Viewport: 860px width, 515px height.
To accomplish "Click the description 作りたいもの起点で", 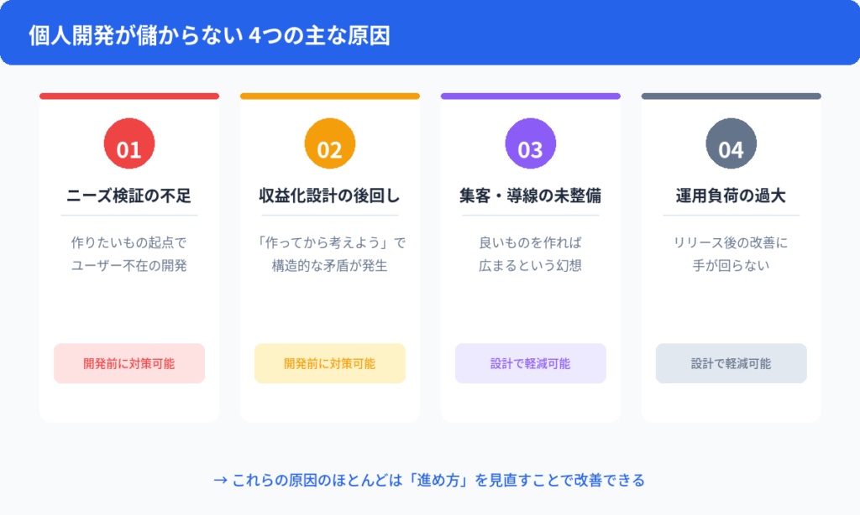I will click(128, 243).
